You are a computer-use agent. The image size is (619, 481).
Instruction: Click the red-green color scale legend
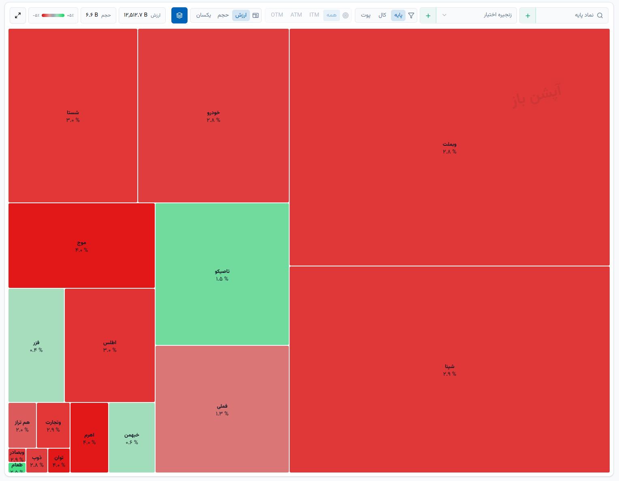coord(53,15)
